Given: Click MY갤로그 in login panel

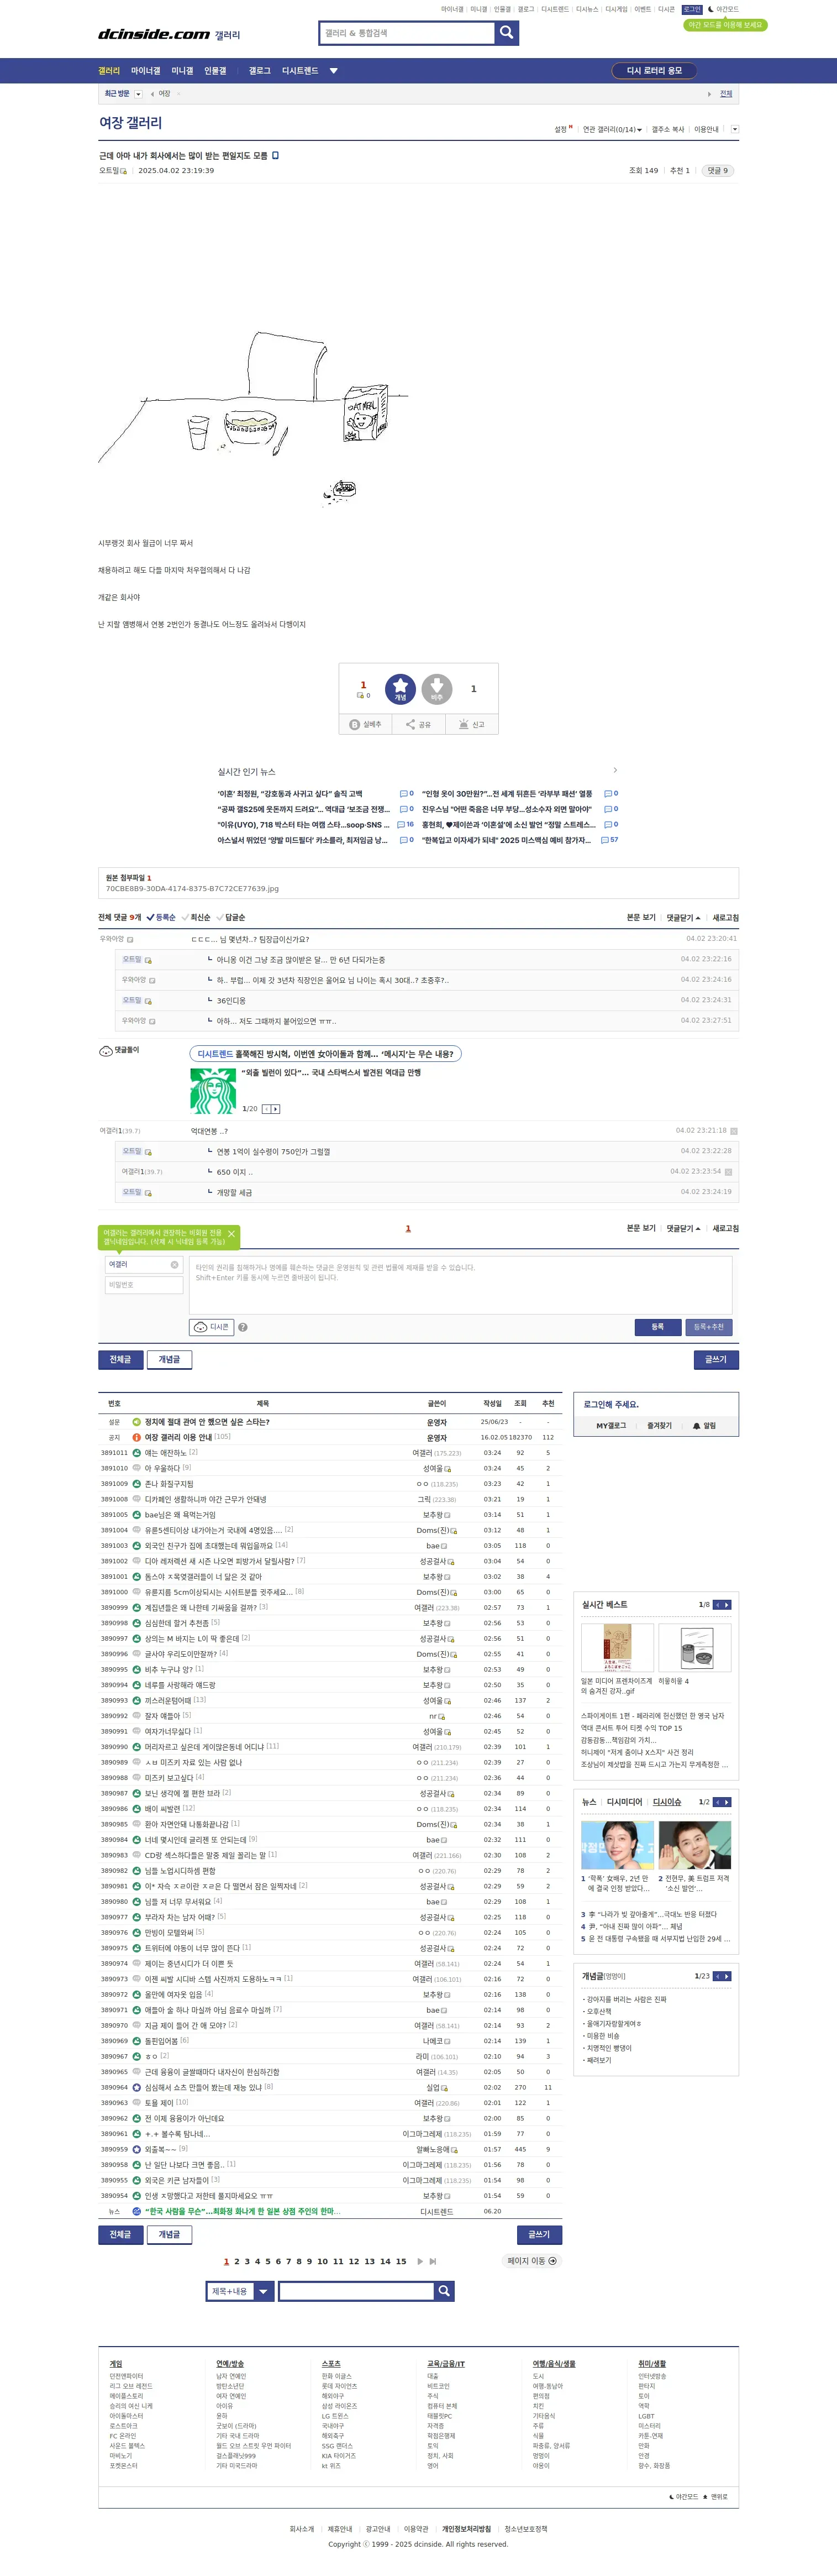Looking at the screenshot, I should (611, 1426).
